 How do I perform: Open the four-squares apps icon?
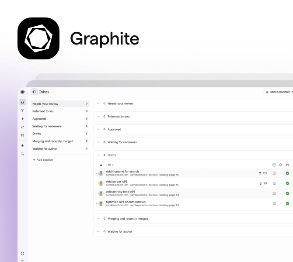coord(22,253)
